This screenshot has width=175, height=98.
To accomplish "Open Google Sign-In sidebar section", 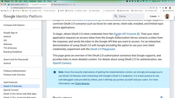I will pos(10,33).
